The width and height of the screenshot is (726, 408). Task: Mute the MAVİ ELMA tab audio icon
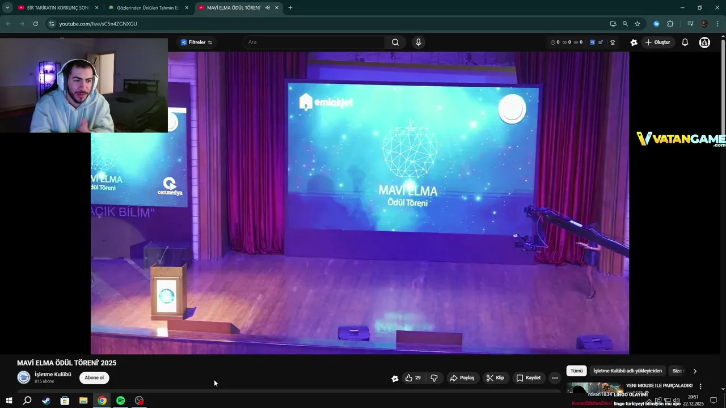pyautogui.click(x=268, y=8)
